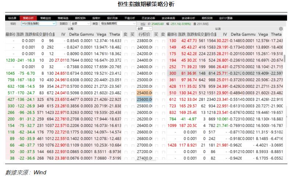Click the vertical scrollbar on the right
Viewport: 290px width, 178px height.
pos(285,59)
